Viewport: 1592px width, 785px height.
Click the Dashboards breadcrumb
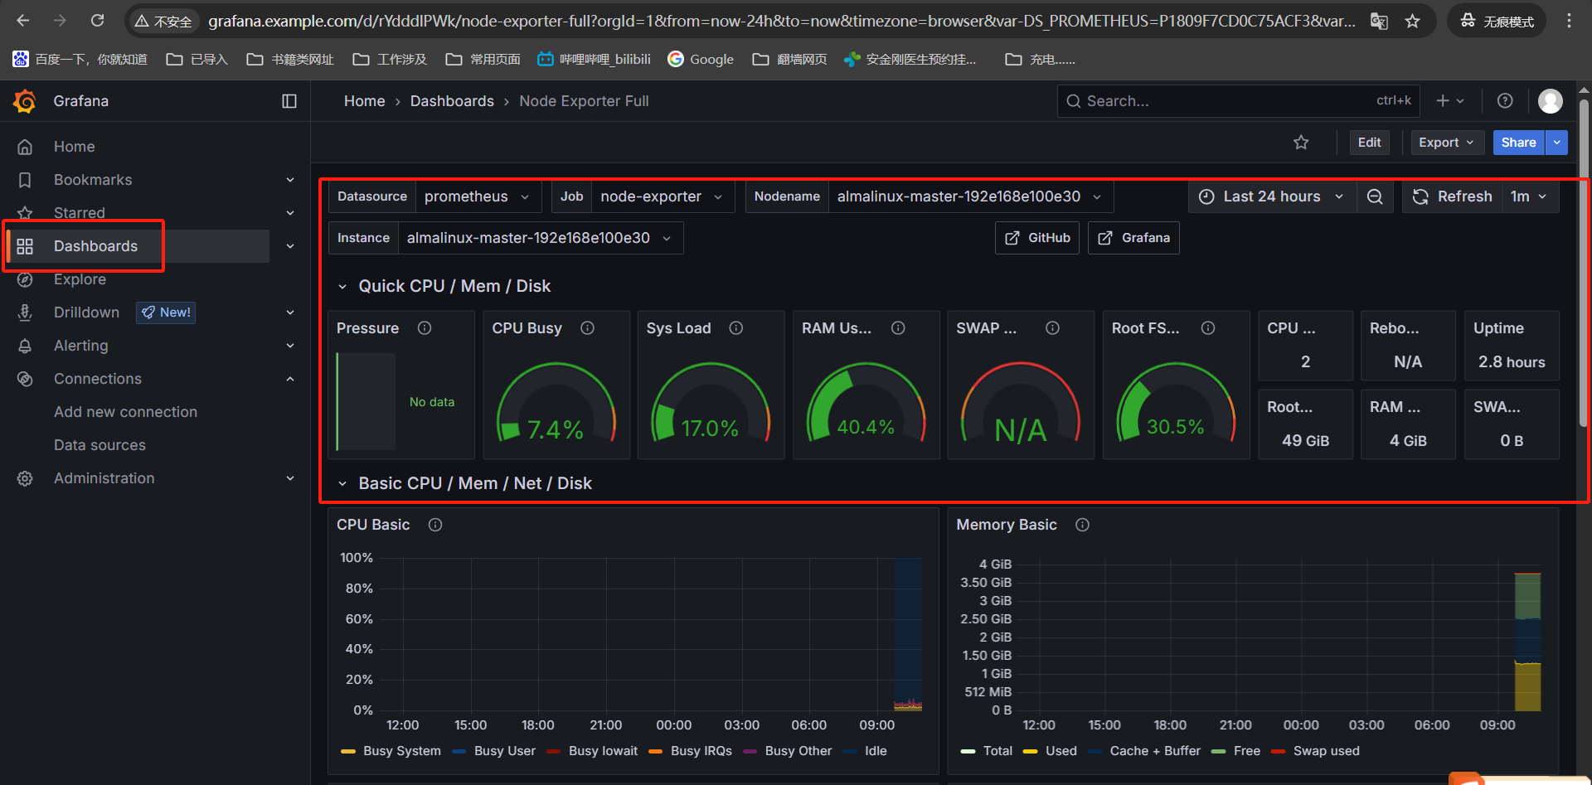pyautogui.click(x=452, y=101)
